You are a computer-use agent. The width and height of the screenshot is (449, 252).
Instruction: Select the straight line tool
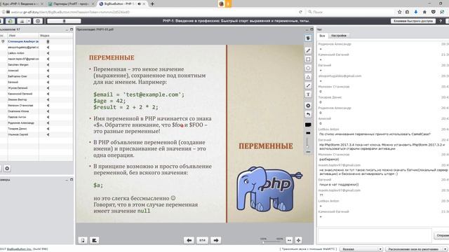(x=308, y=85)
